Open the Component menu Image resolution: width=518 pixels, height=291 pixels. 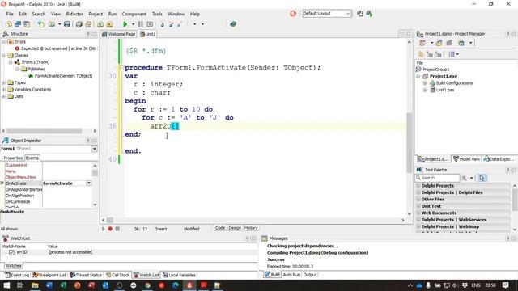click(x=134, y=14)
